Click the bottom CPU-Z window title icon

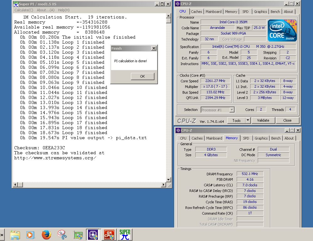[x=178, y=130]
